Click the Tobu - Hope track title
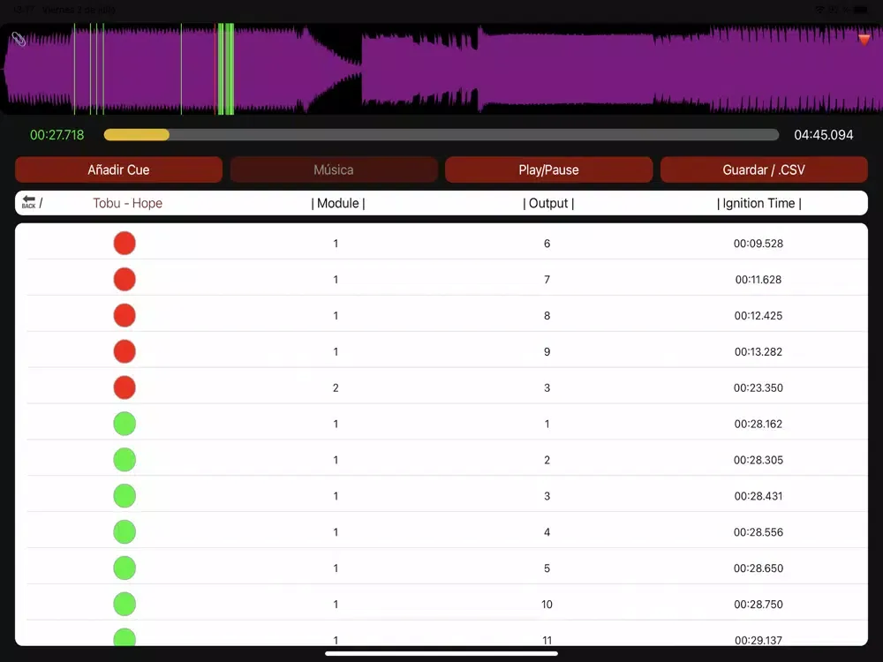The image size is (883, 662). pos(128,203)
